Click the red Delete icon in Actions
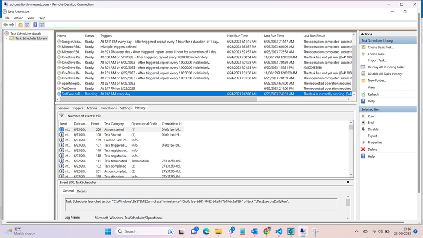 click(x=363, y=149)
